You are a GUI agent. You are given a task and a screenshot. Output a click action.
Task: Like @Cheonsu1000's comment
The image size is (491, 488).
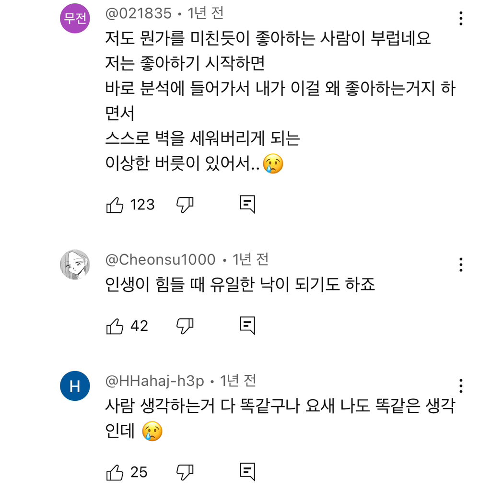(117, 325)
